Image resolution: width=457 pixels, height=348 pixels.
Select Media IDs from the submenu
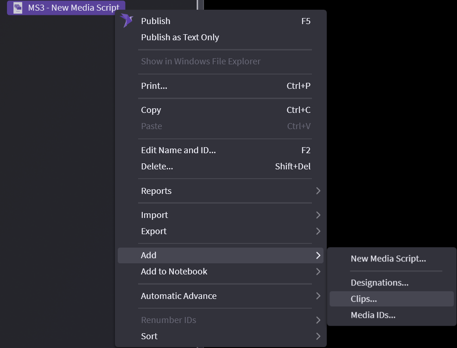pos(373,316)
